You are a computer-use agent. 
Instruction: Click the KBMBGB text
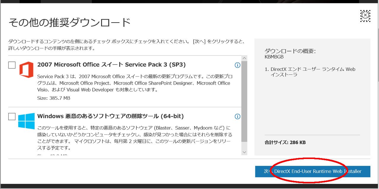tap(274, 57)
